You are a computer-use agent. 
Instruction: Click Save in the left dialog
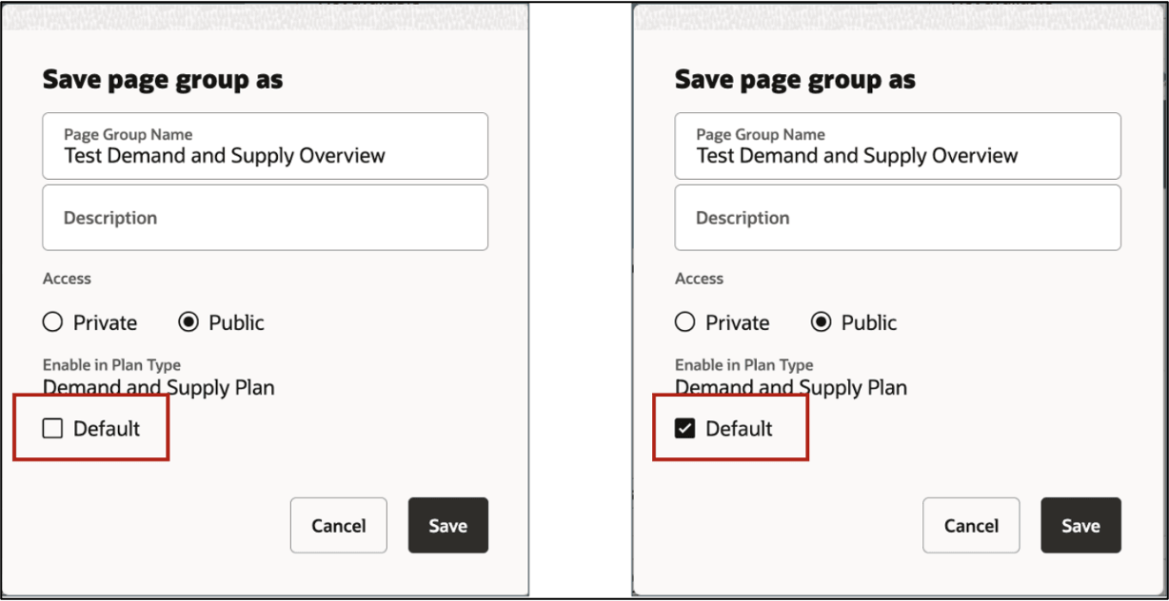447,525
